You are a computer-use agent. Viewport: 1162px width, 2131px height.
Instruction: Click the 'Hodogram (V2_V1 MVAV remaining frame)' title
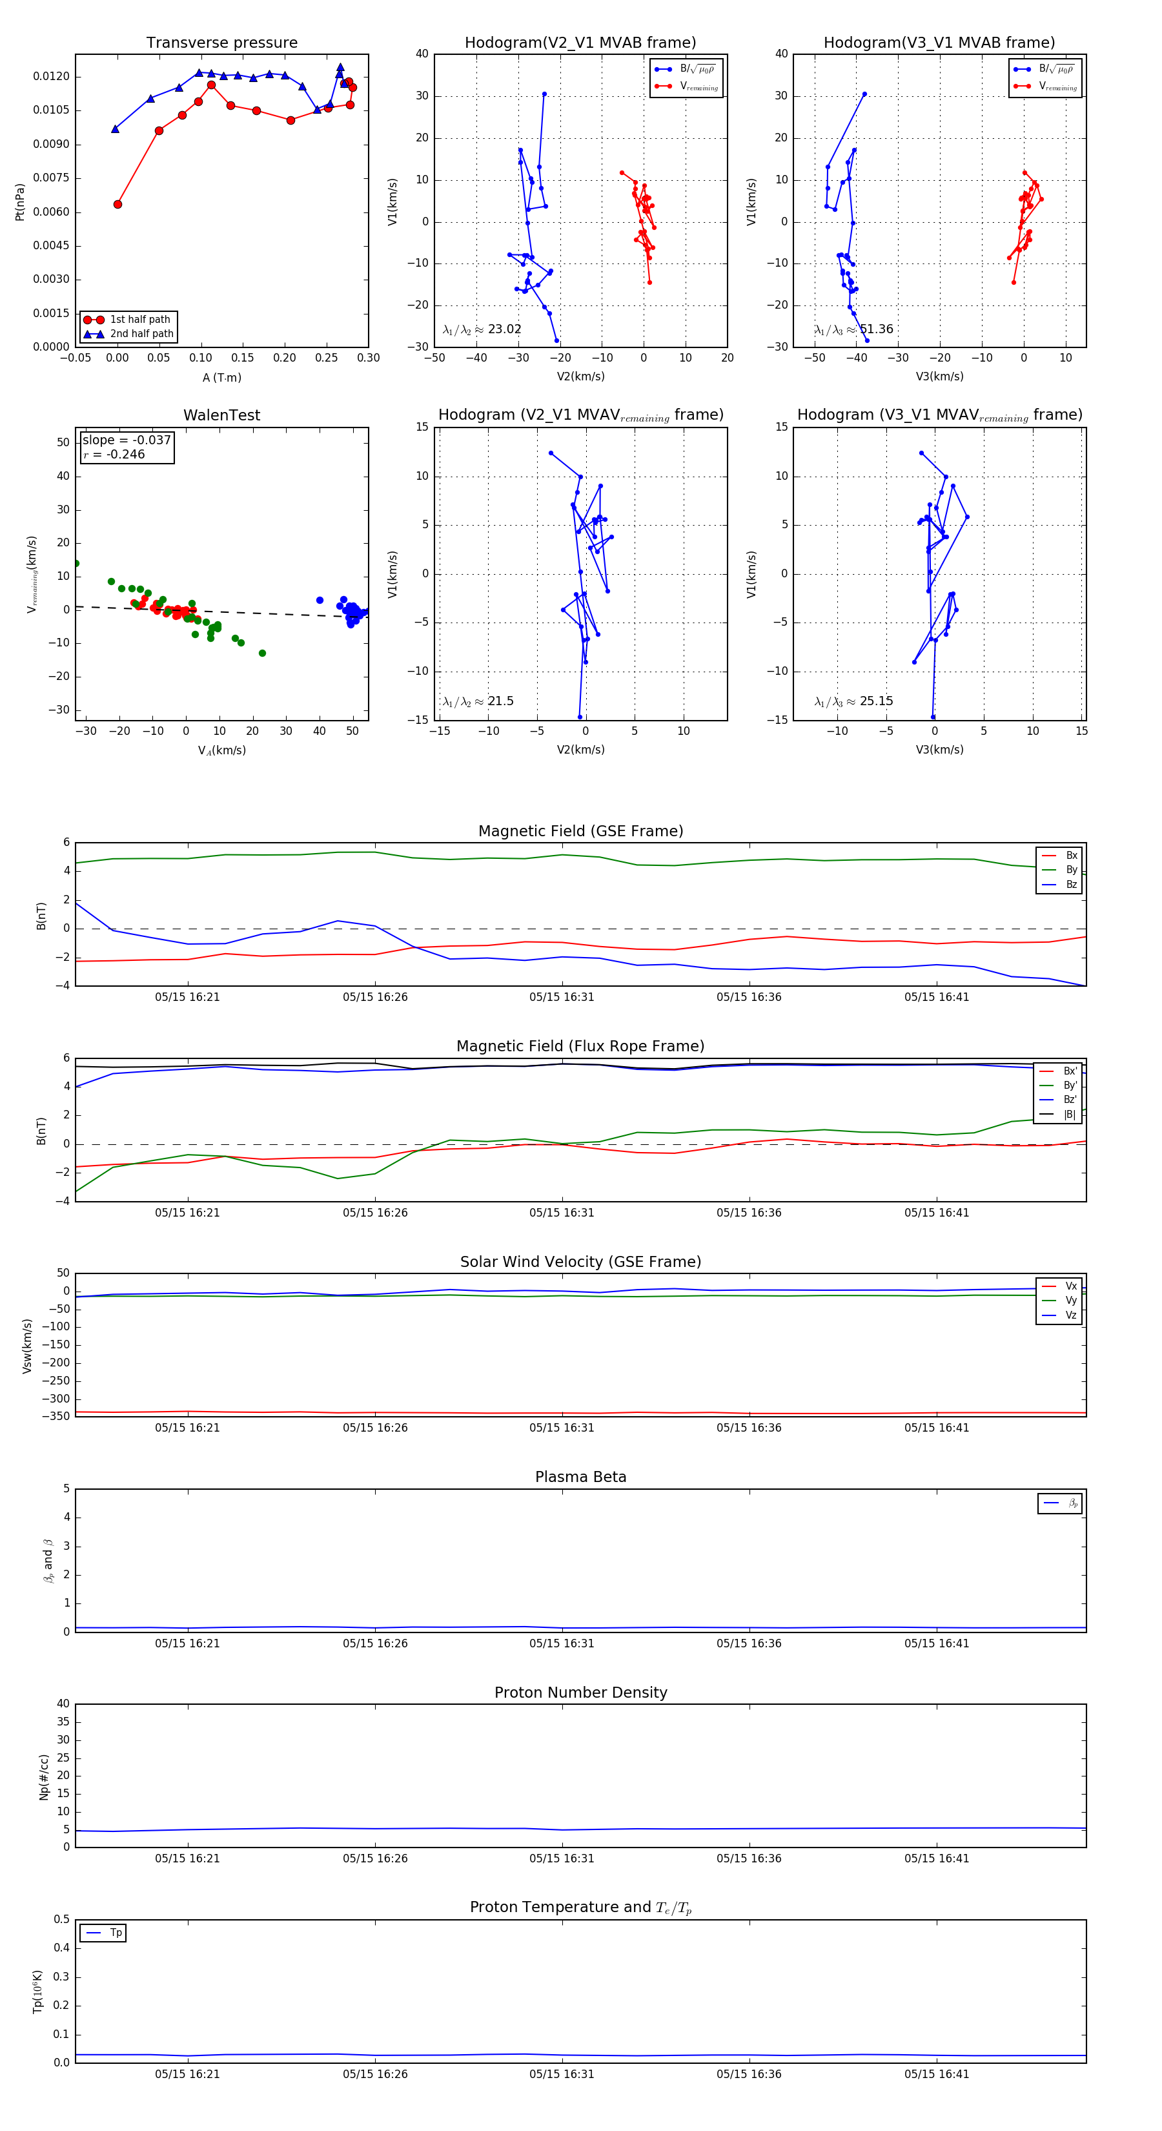tap(580, 415)
